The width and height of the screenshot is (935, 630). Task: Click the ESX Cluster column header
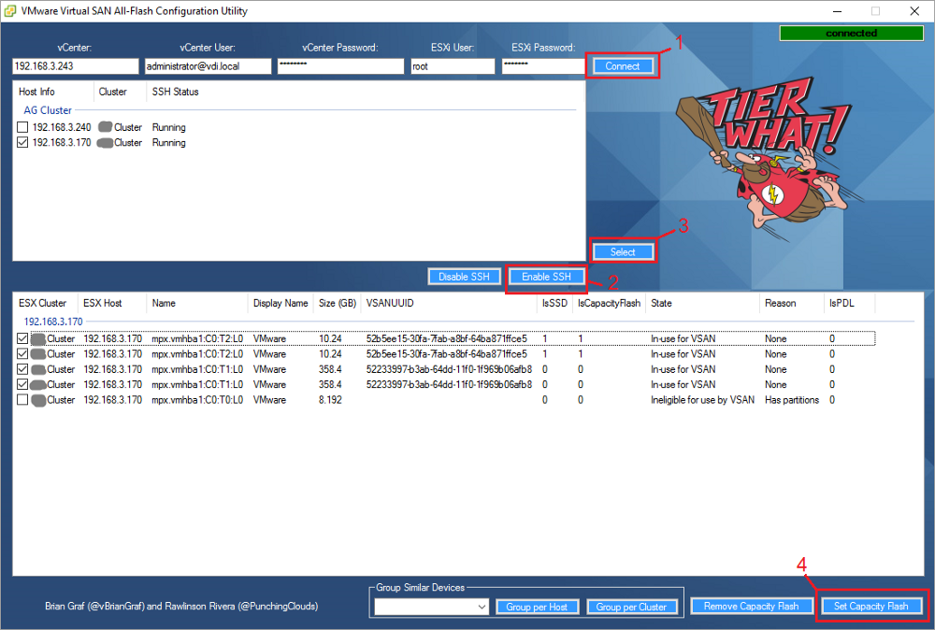pos(43,303)
